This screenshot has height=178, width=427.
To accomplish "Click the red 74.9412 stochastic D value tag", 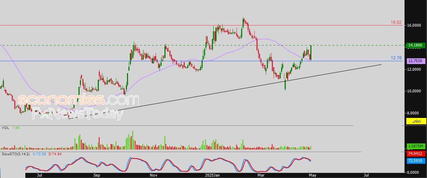I will tap(415, 154).
